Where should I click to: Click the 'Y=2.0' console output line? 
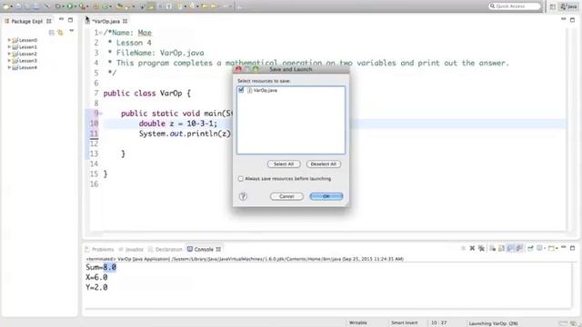96,287
